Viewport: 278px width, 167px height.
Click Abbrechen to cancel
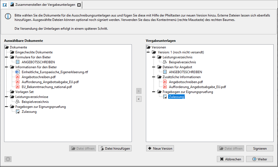pos(230,159)
